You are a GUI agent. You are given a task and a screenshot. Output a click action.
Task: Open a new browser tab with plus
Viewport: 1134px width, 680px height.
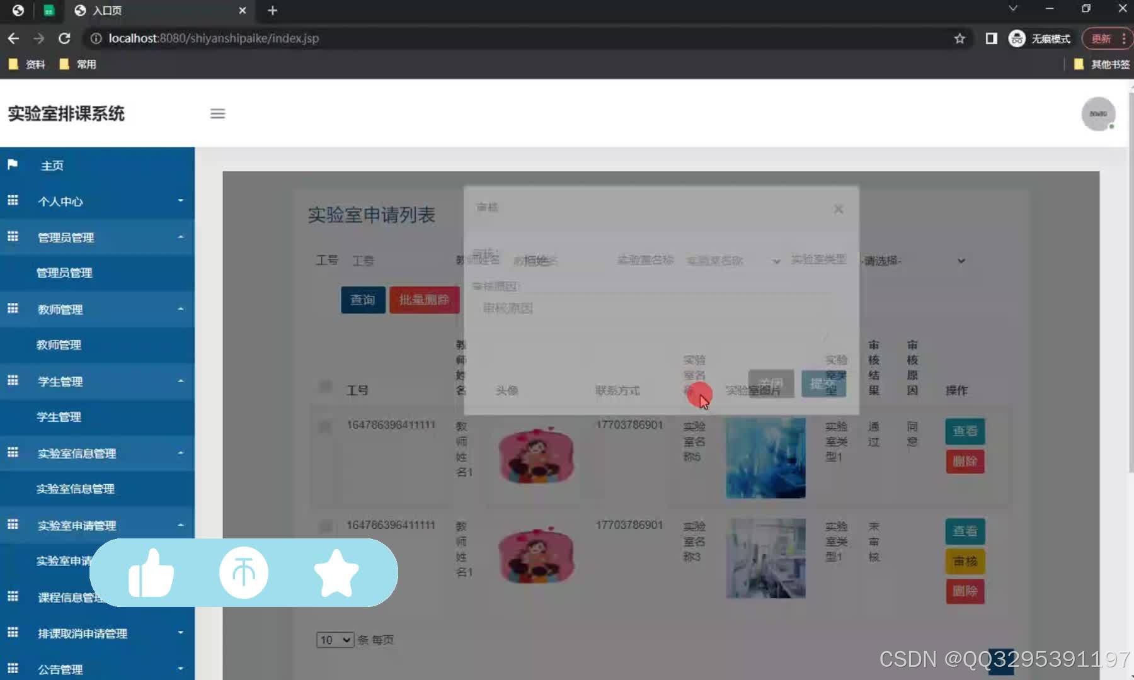point(273,11)
